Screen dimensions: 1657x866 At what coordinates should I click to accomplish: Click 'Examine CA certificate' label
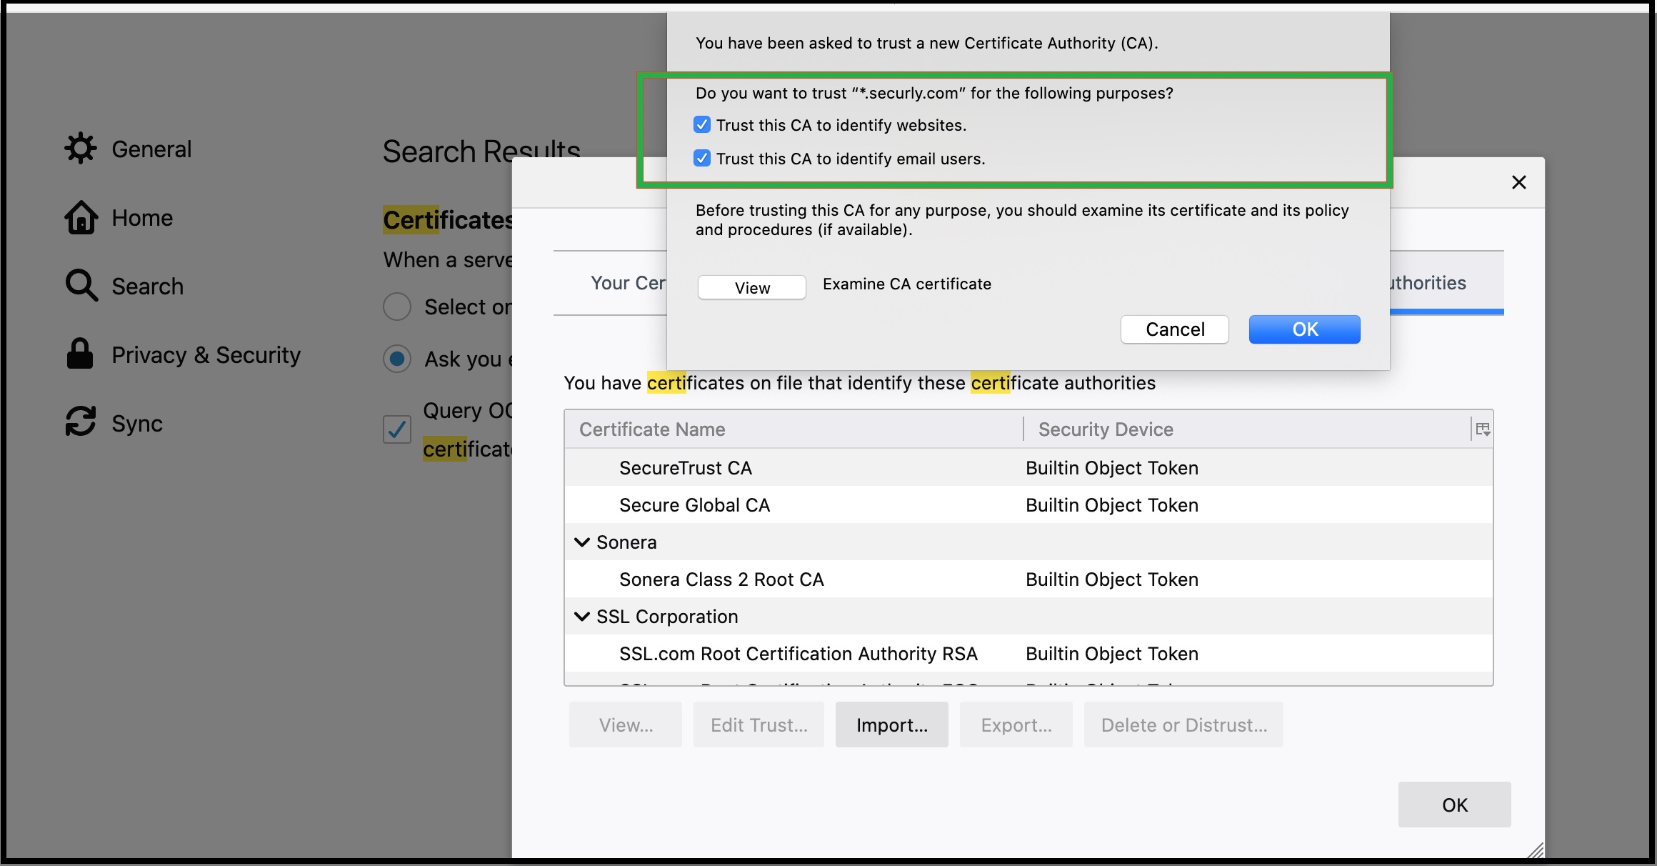pos(907,284)
